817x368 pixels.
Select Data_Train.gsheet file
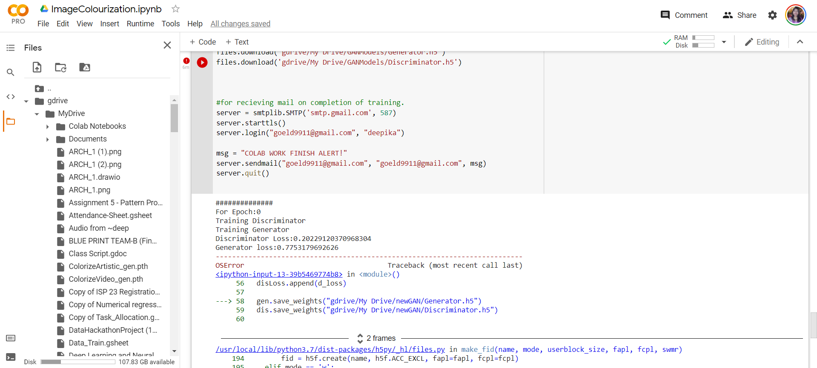coord(98,343)
